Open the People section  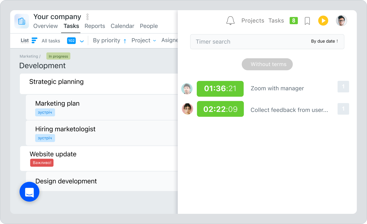click(x=149, y=26)
